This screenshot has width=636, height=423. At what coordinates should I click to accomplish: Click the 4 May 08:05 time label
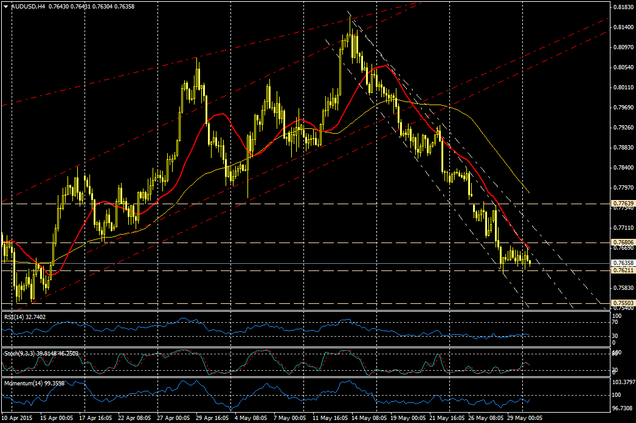pyautogui.click(x=249, y=418)
